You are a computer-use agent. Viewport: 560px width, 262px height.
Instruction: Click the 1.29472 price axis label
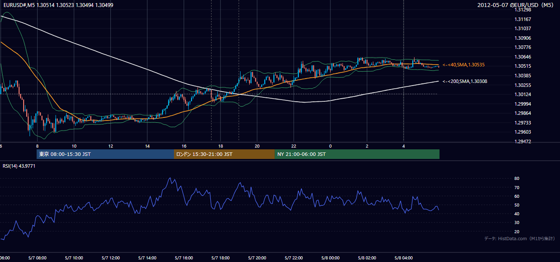pyautogui.click(x=523, y=141)
